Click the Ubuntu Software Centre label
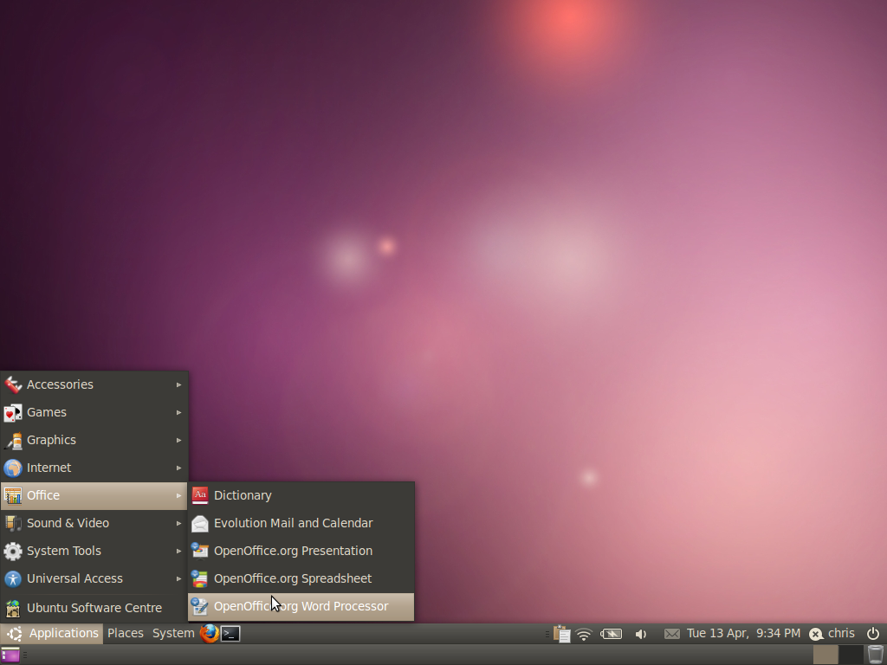 pos(94,608)
